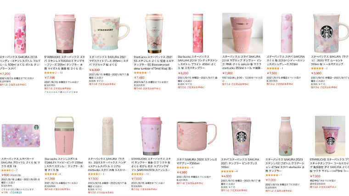Open the pink mug with tumbler photo
Screen dimensions: 349x196
click(242, 33)
